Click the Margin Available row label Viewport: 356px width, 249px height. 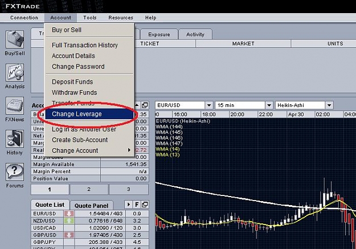pos(54,164)
